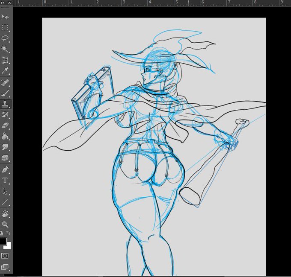291x277 pixels.
Task: Select the History Brush tool
Action: tap(5, 115)
